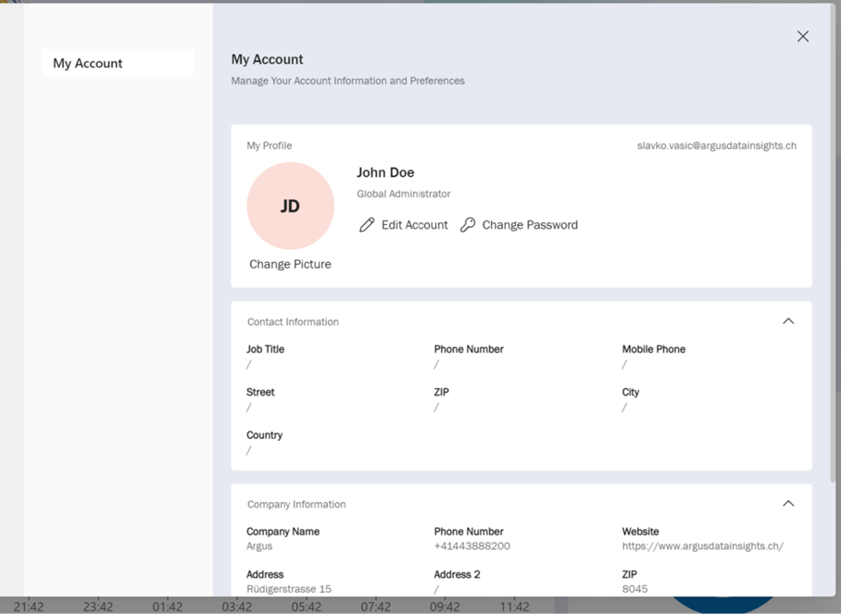Viewport: 841px width, 614px height.
Task: Click the company phone number +41443888200
Action: click(x=471, y=546)
